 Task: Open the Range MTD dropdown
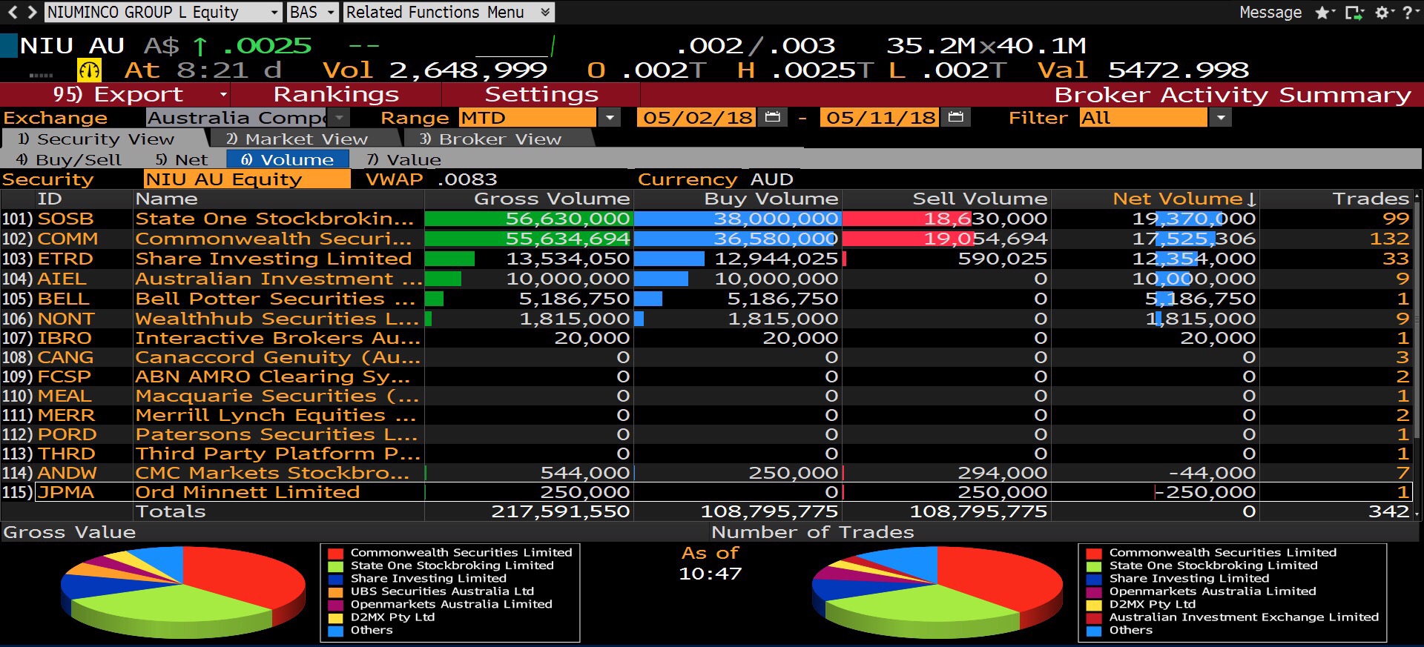coord(609,118)
